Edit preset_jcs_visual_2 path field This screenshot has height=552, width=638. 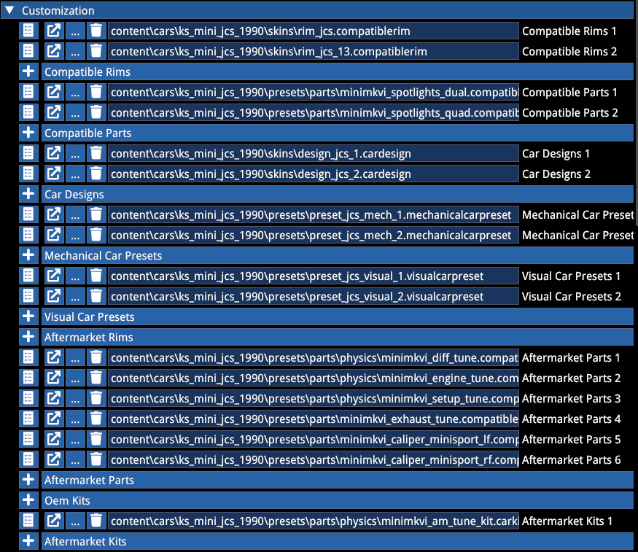[314, 296]
